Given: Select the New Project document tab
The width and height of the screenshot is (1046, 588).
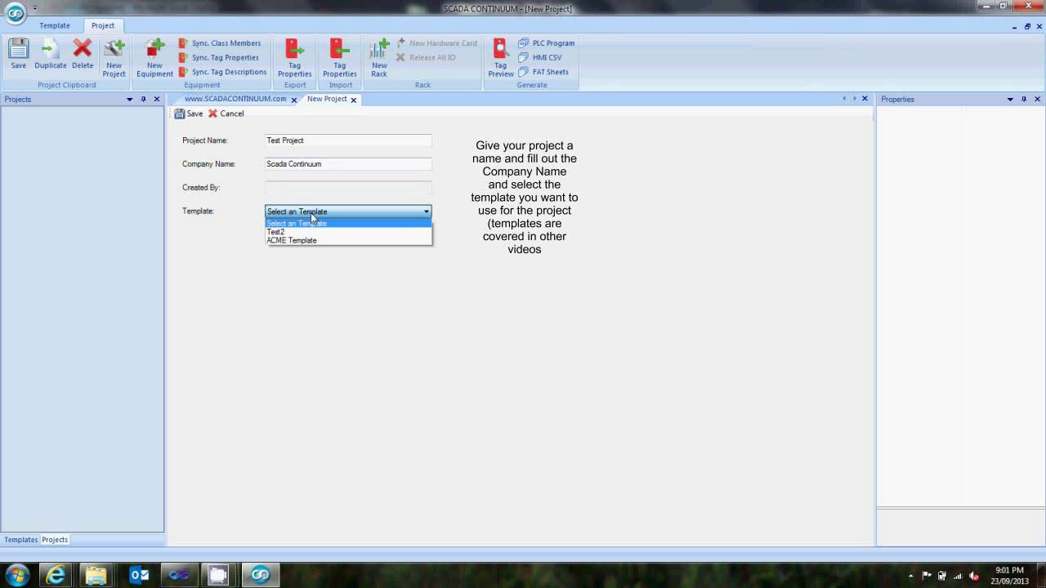Looking at the screenshot, I should click(x=327, y=99).
